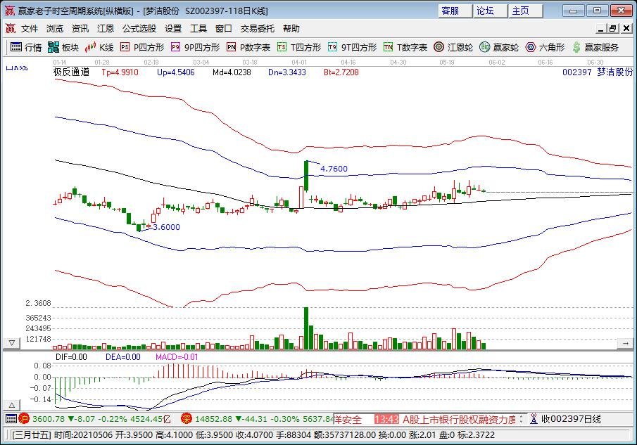This screenshot has height=445, width=637.
Task: Collapse volume panel with down triangle
Action: [x=12, y=343]
